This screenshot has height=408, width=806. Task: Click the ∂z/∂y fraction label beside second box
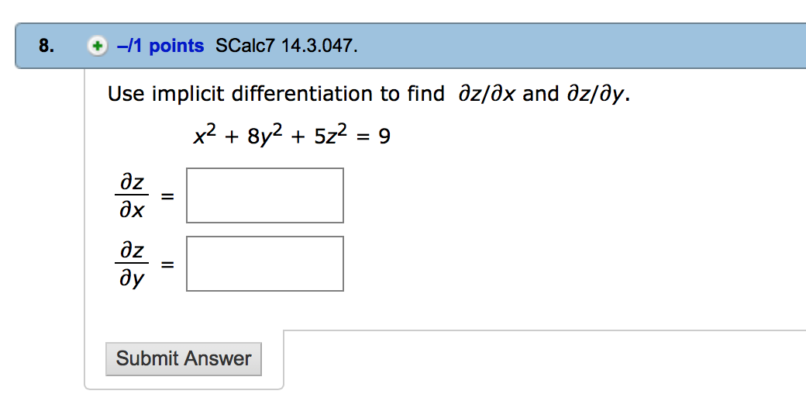coord(132,265)
